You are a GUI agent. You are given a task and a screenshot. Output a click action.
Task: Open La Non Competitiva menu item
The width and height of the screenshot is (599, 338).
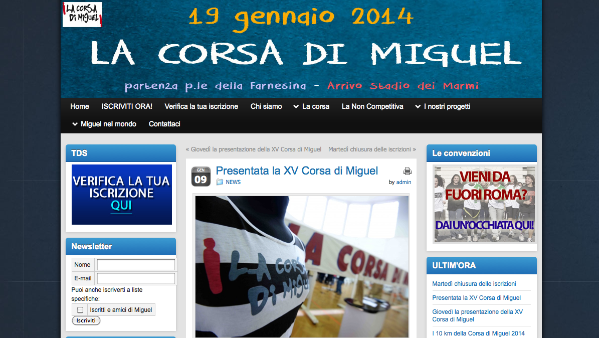click(x=372, y=106)
